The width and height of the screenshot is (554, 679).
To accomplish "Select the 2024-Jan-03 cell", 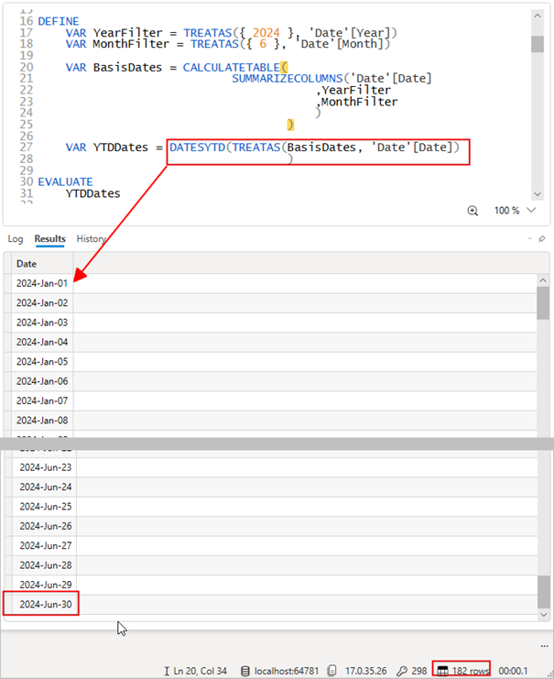I will [x=42, y=323].
